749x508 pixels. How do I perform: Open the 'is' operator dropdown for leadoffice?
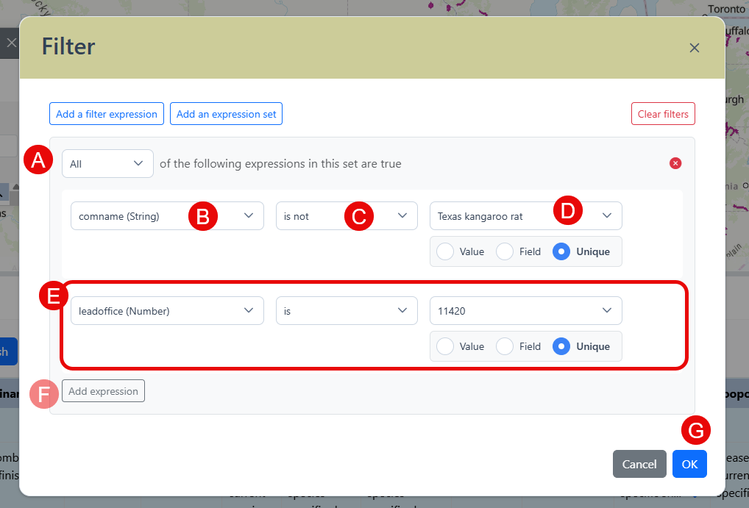(347, 311)
